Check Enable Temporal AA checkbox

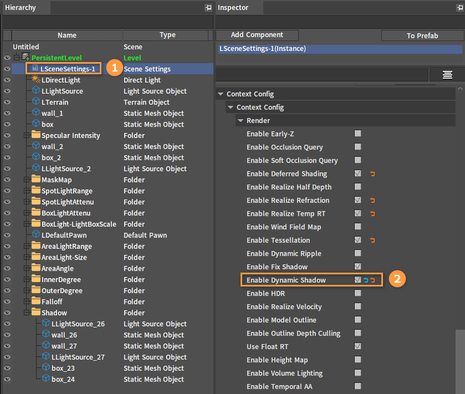click(x=357, y=386)
